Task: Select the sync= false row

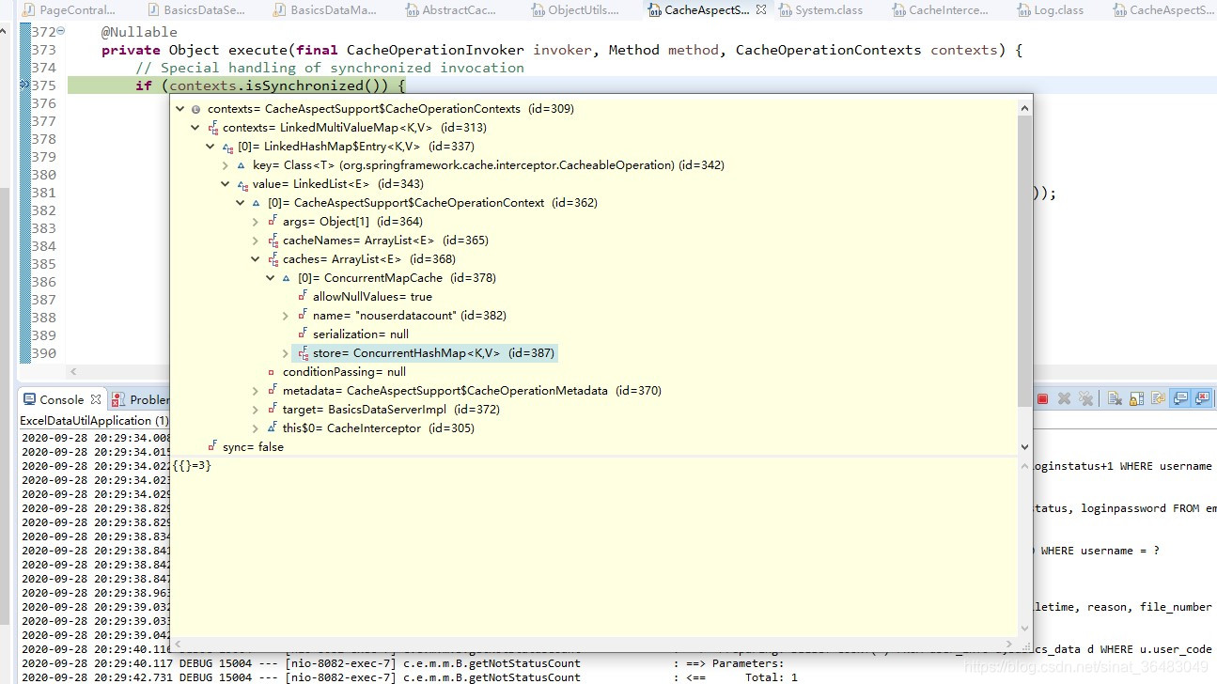Action: pos(253,447)
